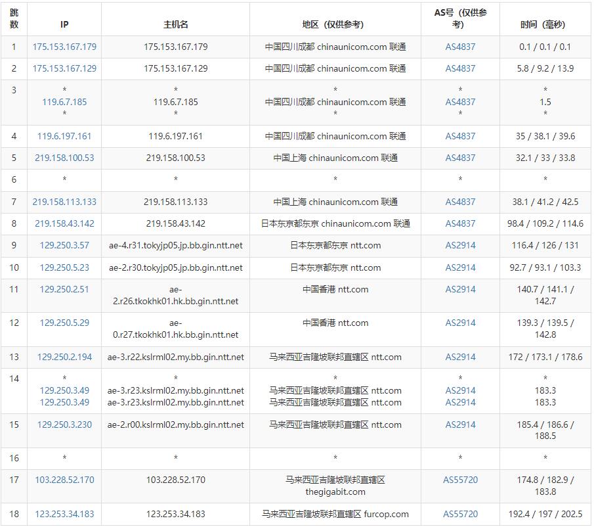This screenshot has width=594, height=529.
Task: Click the 跳数 column header
Action: tap(14, 18)
